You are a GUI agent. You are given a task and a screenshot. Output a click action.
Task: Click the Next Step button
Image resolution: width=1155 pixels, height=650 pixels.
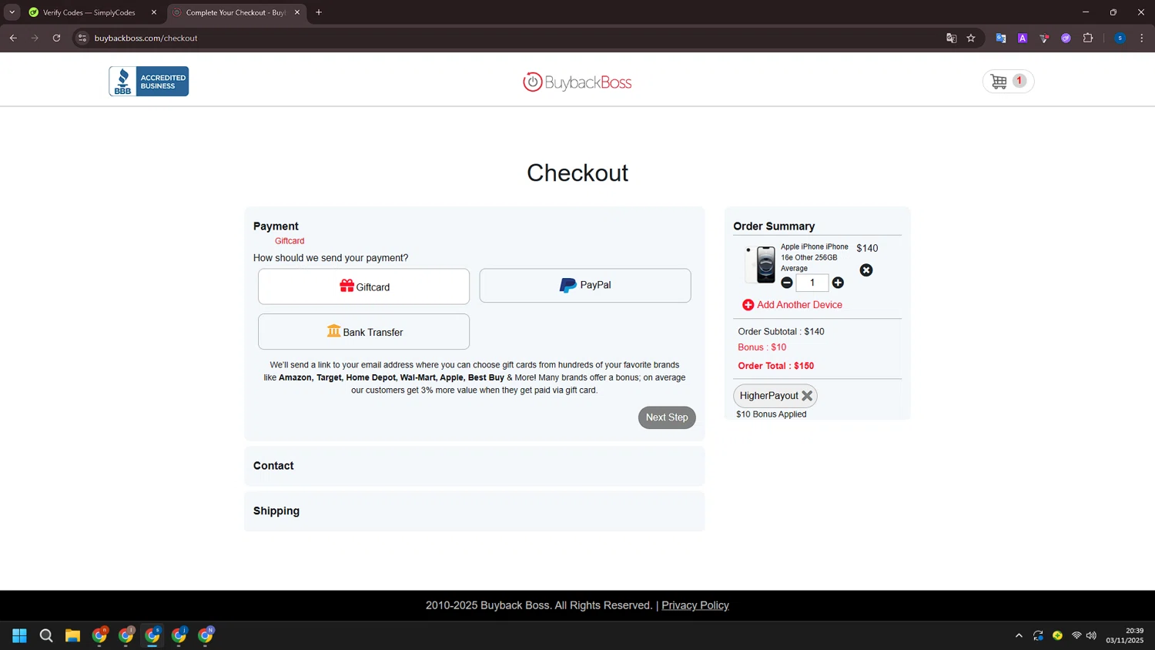click(667, 417)
